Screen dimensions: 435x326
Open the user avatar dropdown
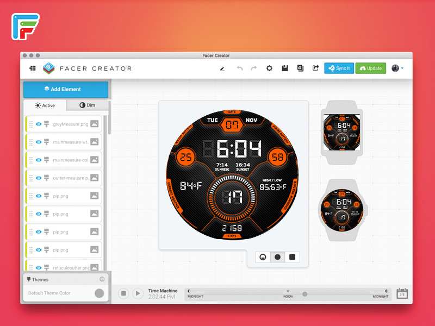click(x=397, y=68)
